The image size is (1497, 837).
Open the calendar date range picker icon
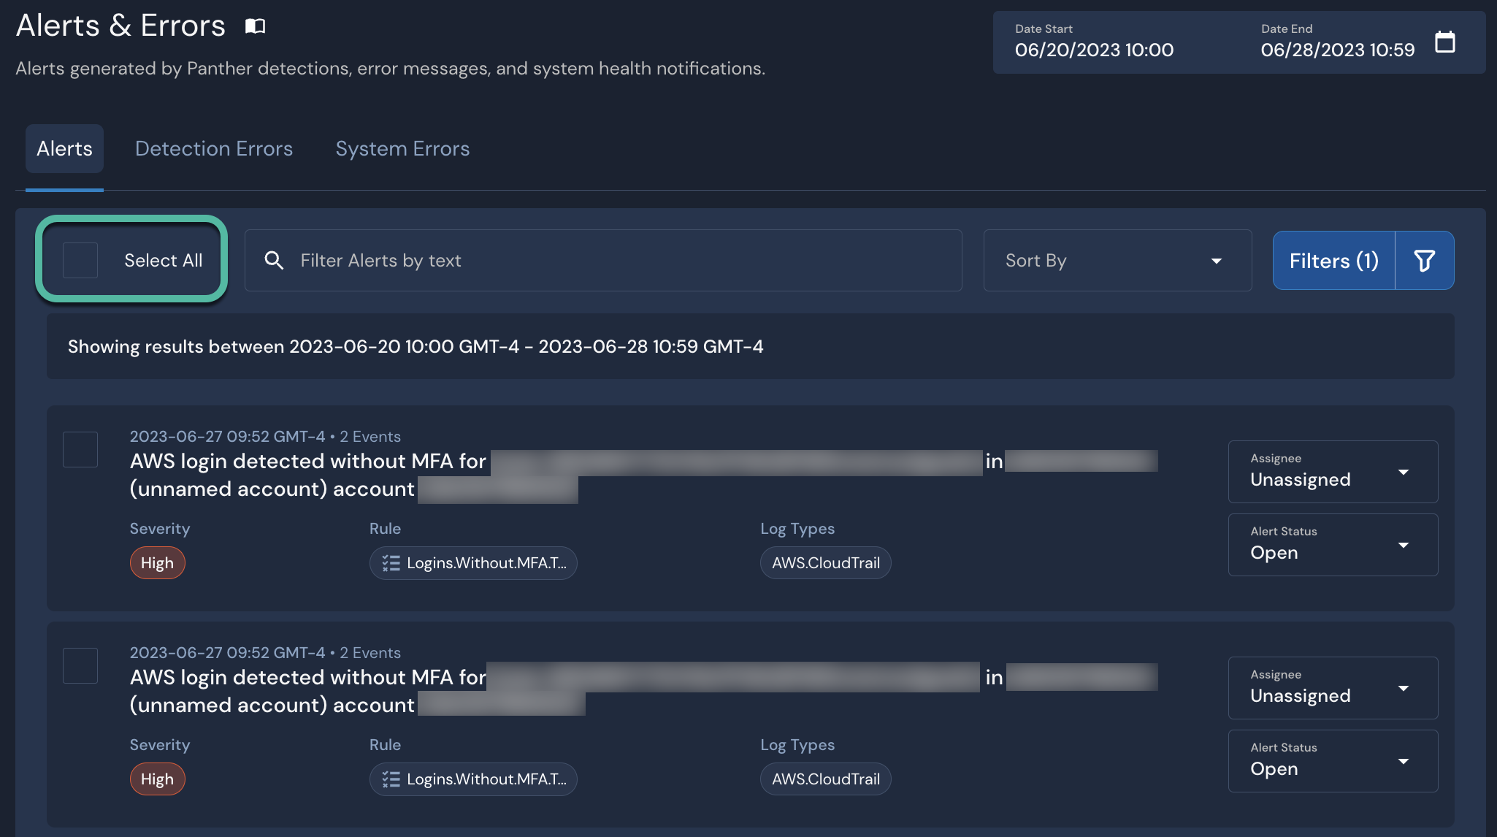[x=1446, y=42]
